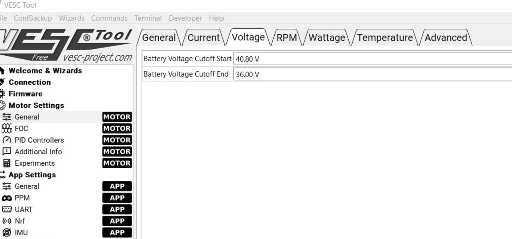Image resolution: width=512 pixels, height=239 pixels.
Task: Click the UART keyboard icon
Action: 7,209
